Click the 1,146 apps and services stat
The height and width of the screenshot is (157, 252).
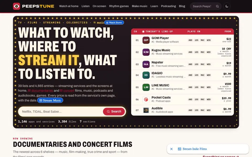36,122
